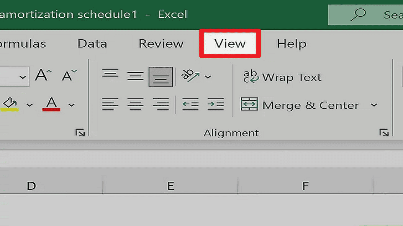The image size is (403, 226).
Task: Open the Alignment settings dialog launcher
Action: pyautogui.click(x=384, y=133)
